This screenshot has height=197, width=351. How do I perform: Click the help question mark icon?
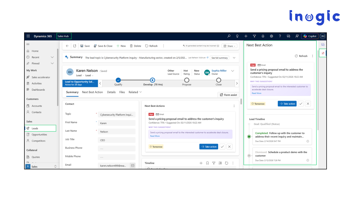point(280,36)
